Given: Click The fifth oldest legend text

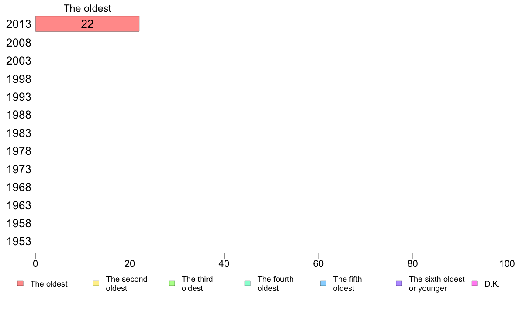Looking at the screenshot, I should pyautogui.click(x=347, y=283).
